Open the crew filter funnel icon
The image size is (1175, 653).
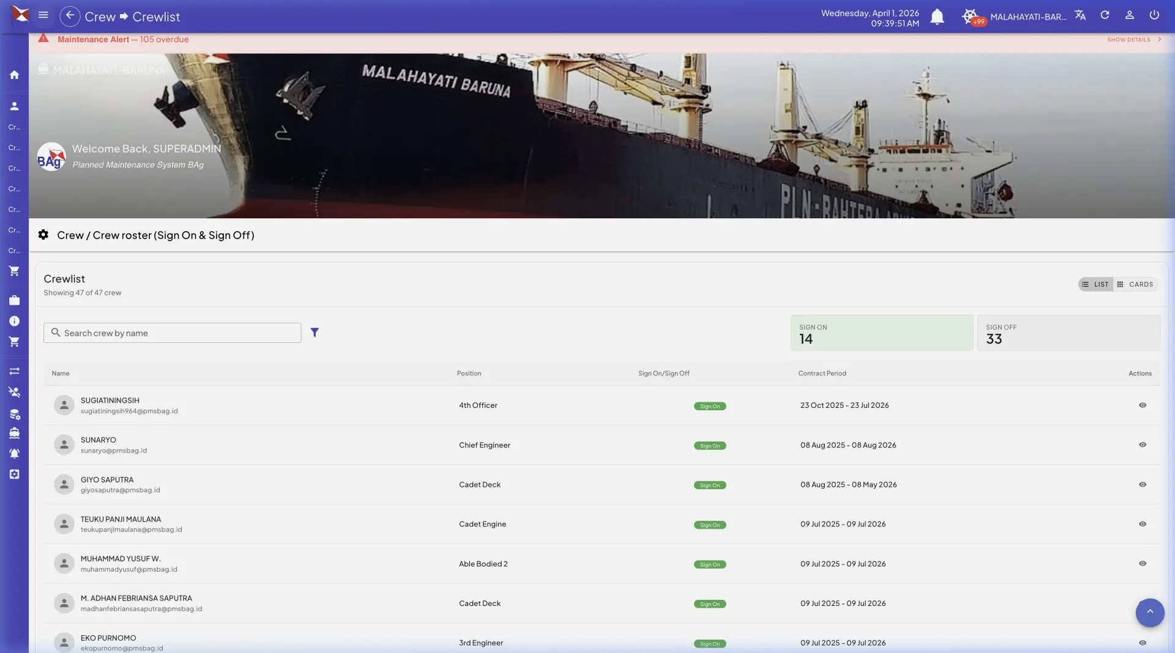tap(315, 333)
